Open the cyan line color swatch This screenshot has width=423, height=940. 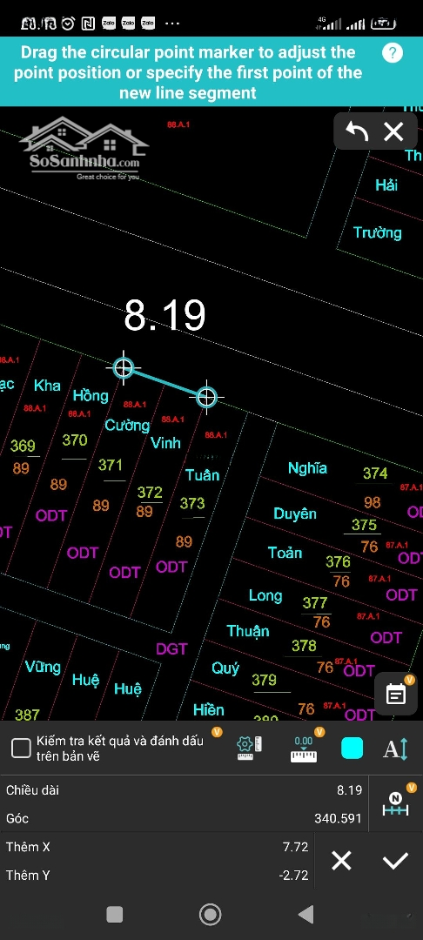click(352, 749)
